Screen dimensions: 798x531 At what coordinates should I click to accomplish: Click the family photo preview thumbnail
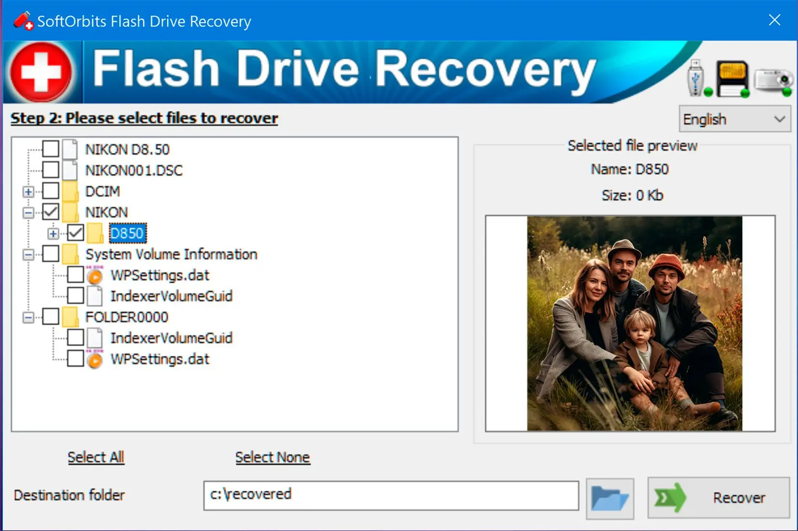tap(635, 323)
